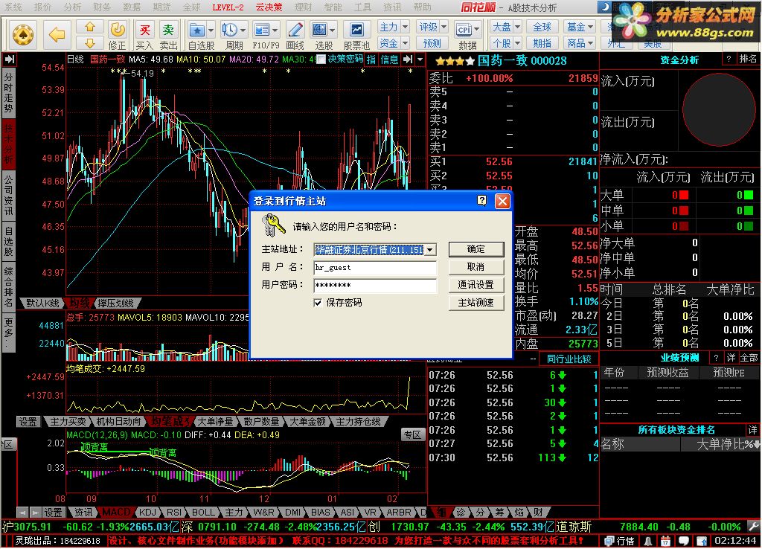
Task: Click the 排名 button in 资金分析 panel
Action: pos(748,59)
